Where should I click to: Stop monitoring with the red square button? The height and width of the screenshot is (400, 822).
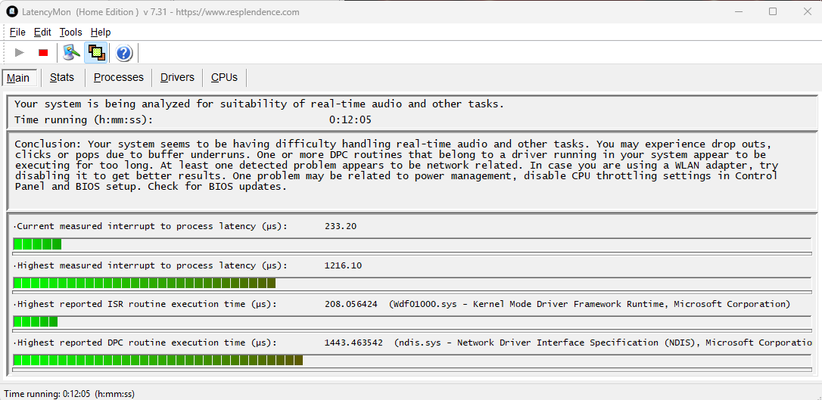[43, 52]
